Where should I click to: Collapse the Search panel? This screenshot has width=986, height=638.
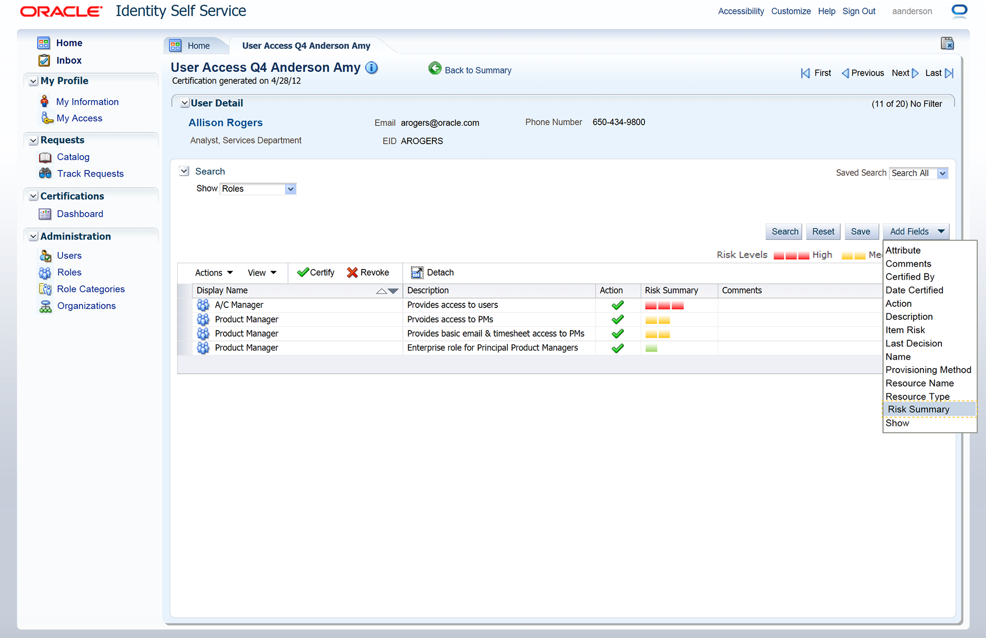click(184, 171)
